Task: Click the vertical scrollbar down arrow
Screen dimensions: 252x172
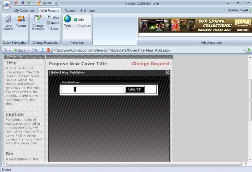Action: (x=250, y=159)
